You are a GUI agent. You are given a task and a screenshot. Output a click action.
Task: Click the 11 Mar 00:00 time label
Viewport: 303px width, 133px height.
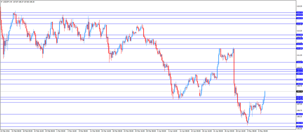coord(95,131)
